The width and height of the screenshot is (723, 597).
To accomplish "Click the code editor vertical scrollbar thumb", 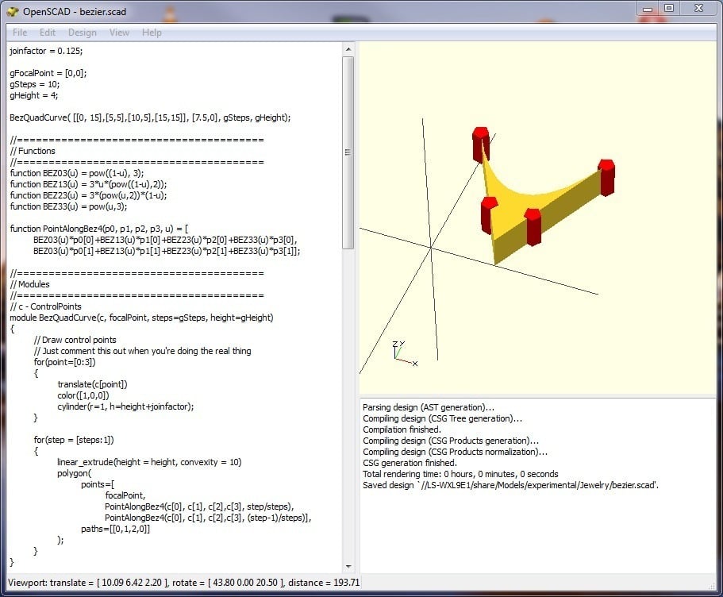I will tap(348, 151).
